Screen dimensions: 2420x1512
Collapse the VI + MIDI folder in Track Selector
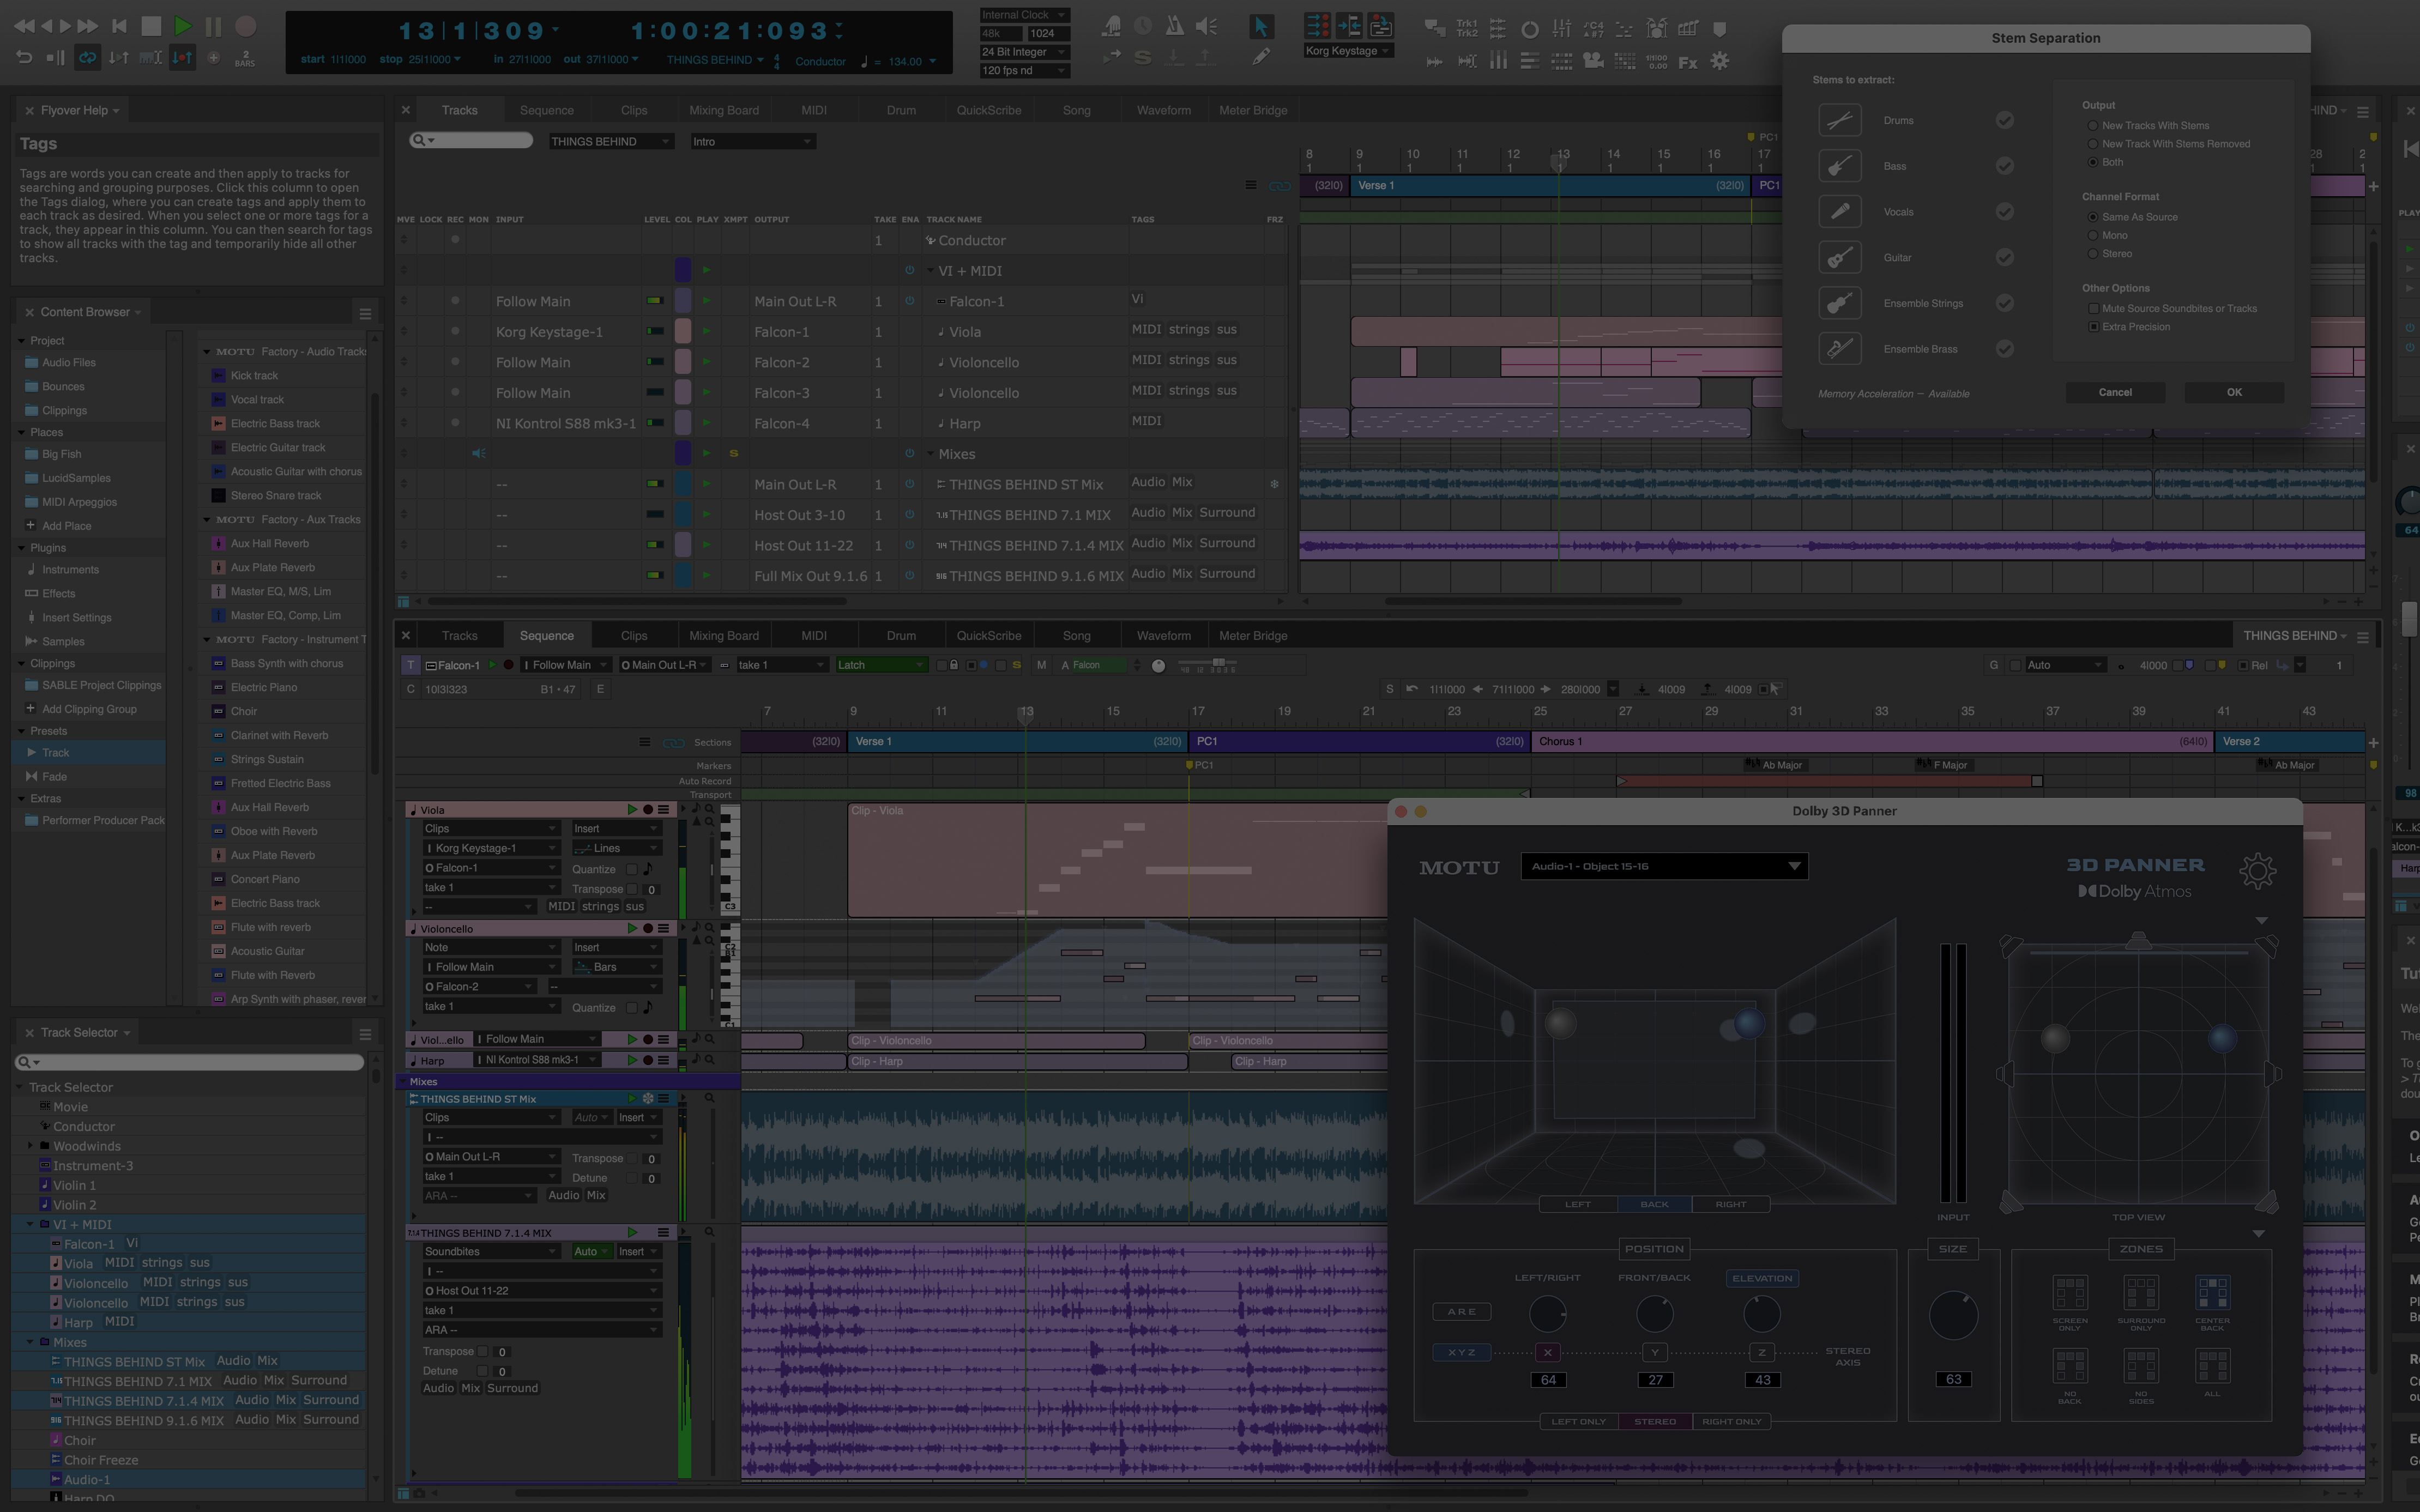[30, 1224]
